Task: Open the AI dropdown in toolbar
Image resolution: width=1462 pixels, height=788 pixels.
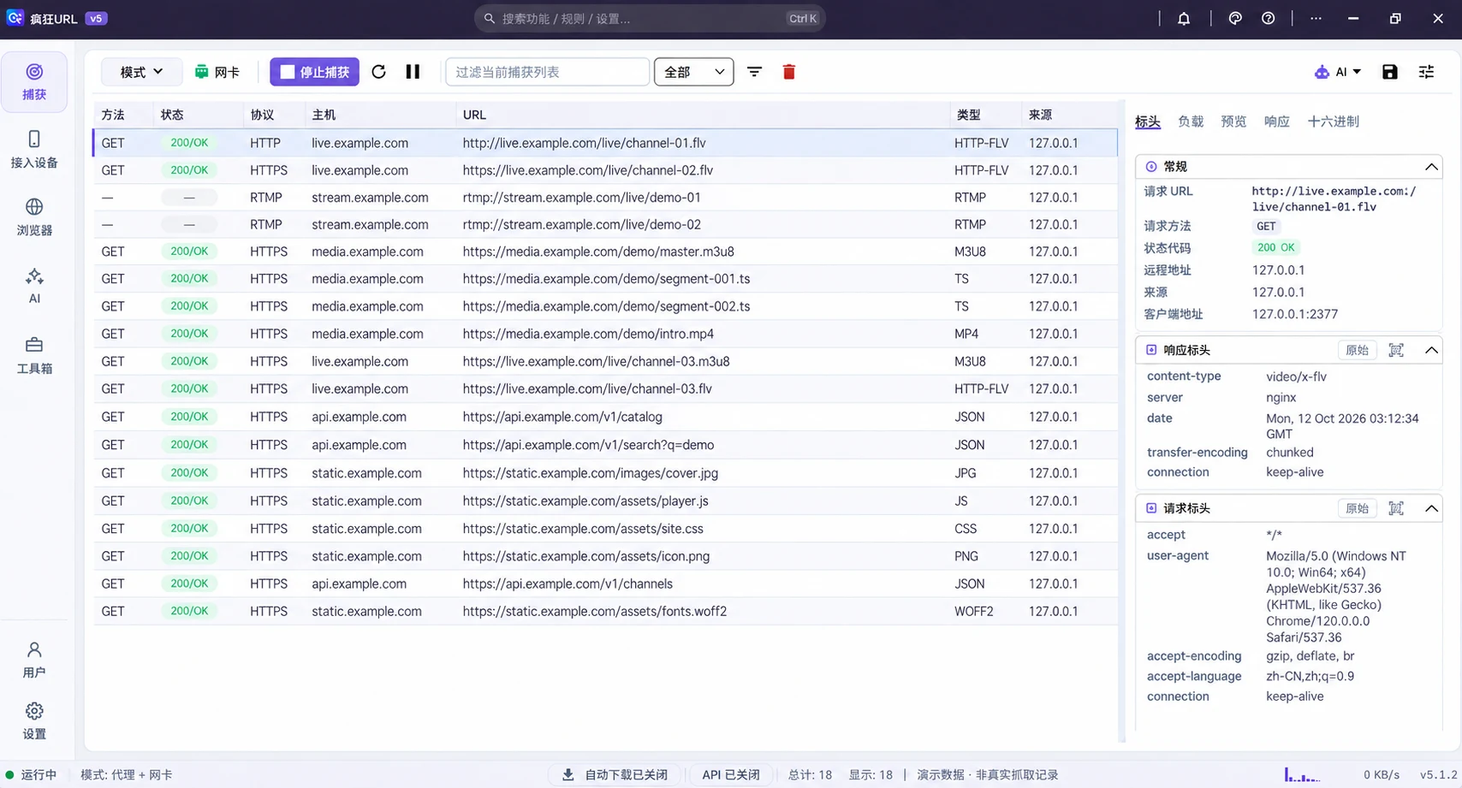Action: (1337, 72)
